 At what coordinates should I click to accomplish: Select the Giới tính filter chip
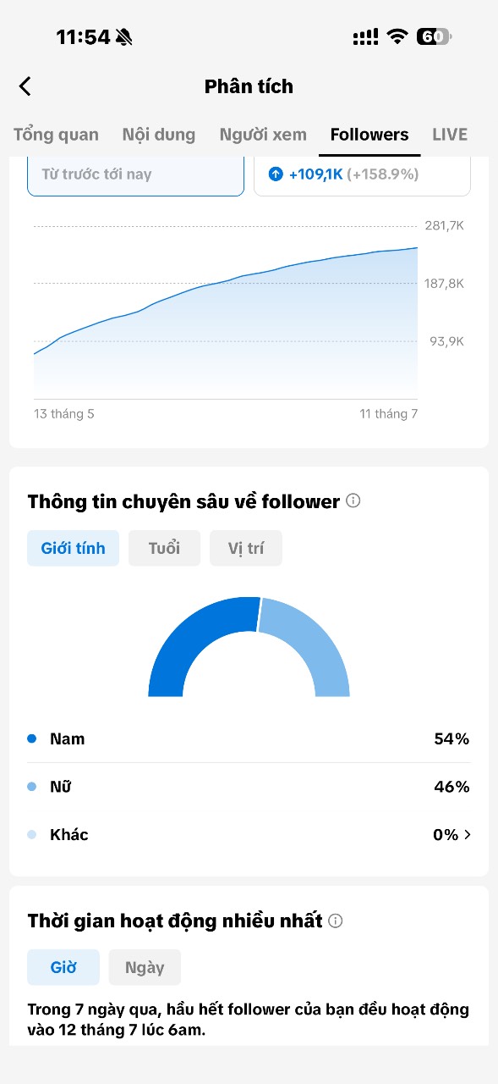[x=73, y=548]
